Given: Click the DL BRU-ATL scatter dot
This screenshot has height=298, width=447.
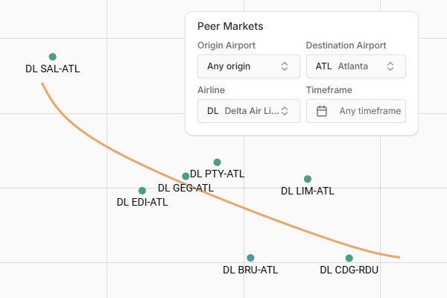Looking at the screenshot, I should tap(250, 258).
